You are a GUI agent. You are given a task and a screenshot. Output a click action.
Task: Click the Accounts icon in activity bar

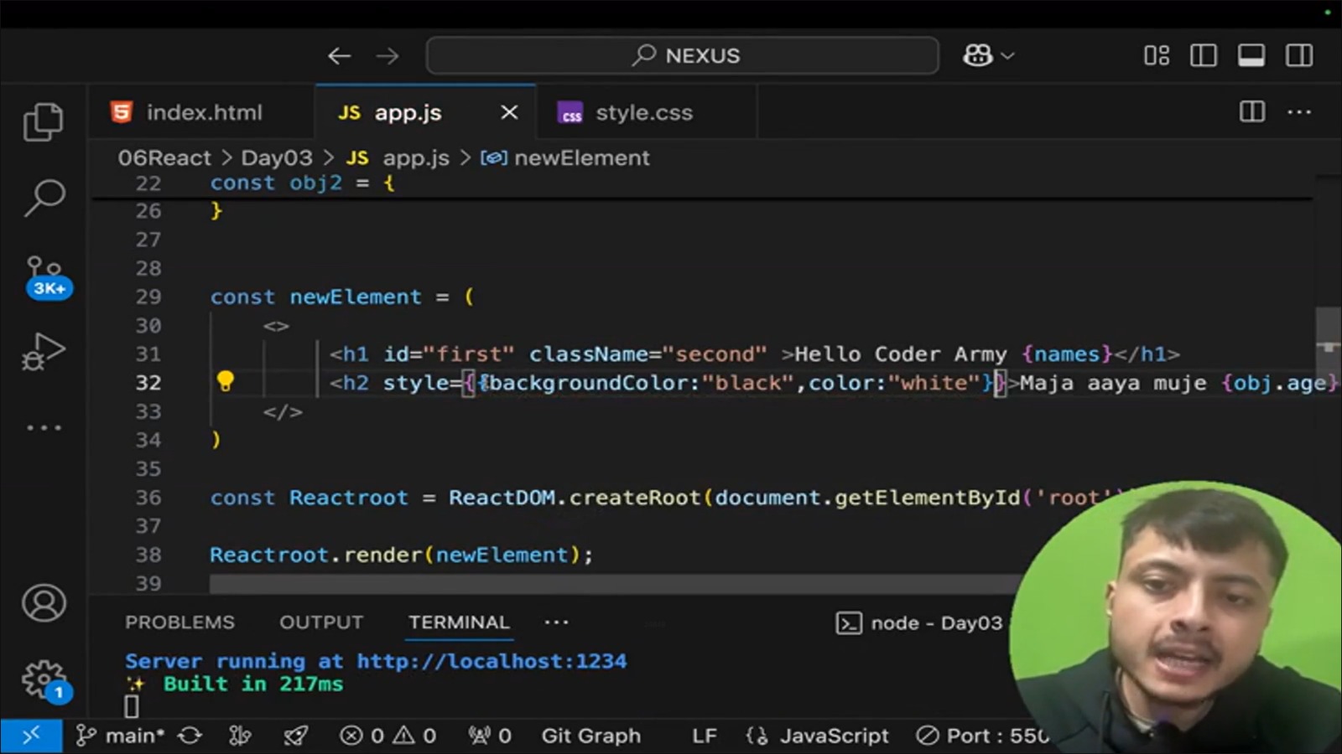tap(44, 603)
